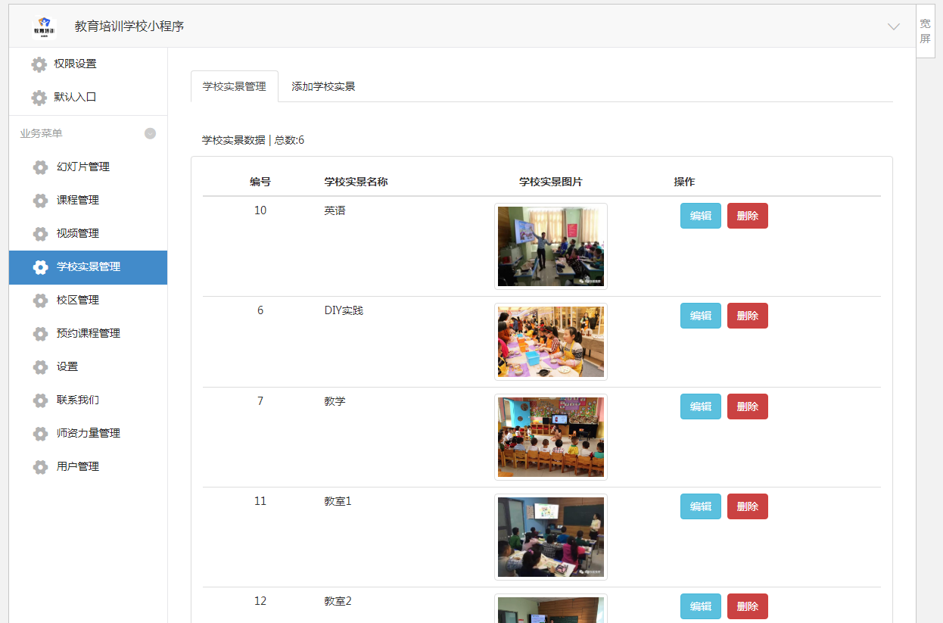Edit the 教室1 entry
This screenshot has width=943, height=623.
pos(701,506)
